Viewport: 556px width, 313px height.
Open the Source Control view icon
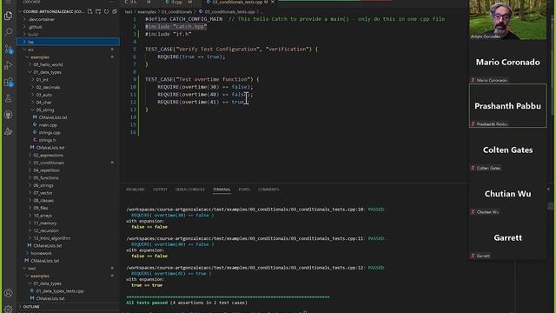click(8, 49)
